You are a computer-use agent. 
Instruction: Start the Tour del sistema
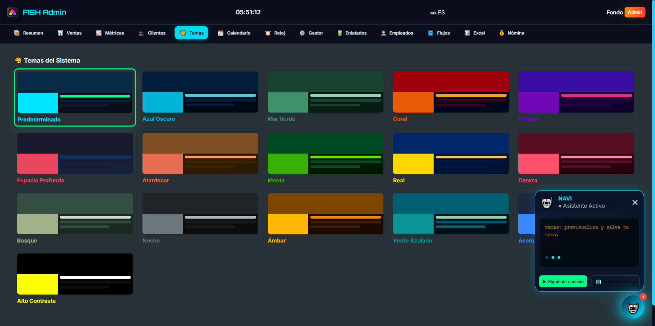pos(615,282)
